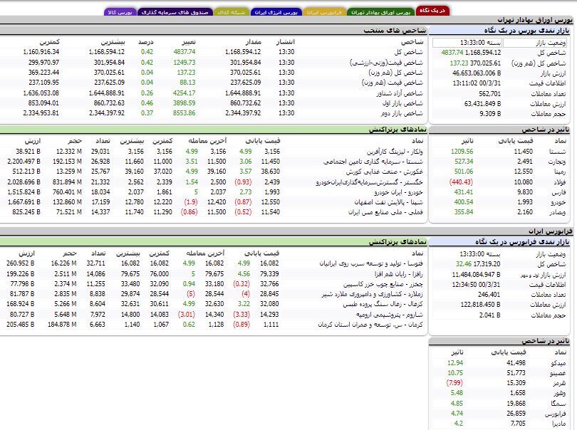Click trade volume '9.309 B'

click(490, 114)
